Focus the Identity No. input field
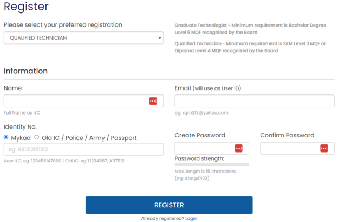Viewport: 338px width, 222px height. coord(83,149)
